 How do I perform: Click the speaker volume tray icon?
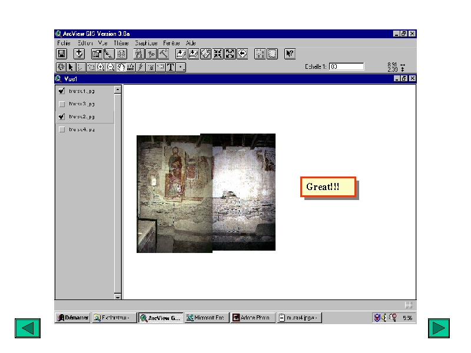tap(384, 318)
